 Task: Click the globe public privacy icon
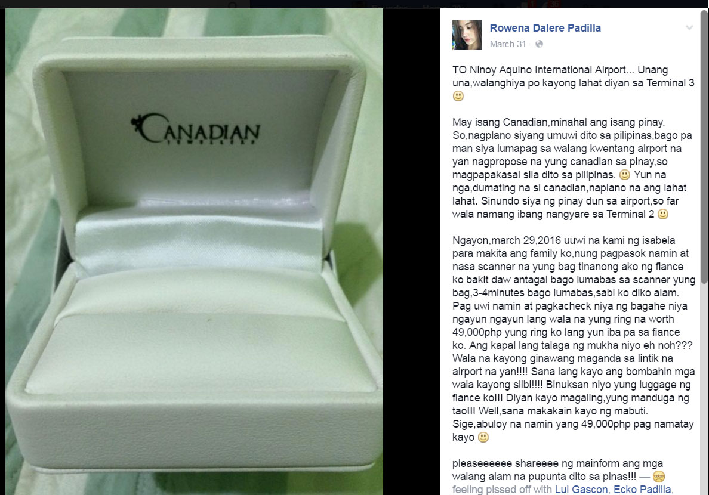tap(539, 44)
